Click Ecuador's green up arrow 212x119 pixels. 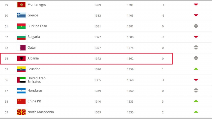pyautogui.click(x=196, y=69)
